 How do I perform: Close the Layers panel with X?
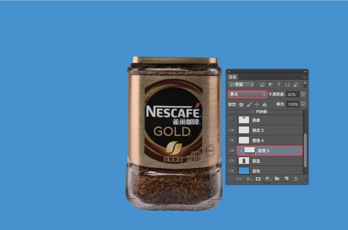229,72
